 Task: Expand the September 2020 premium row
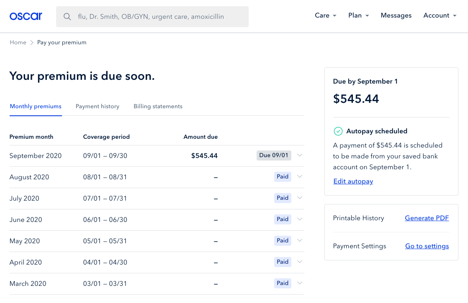(x=300, y=155)
